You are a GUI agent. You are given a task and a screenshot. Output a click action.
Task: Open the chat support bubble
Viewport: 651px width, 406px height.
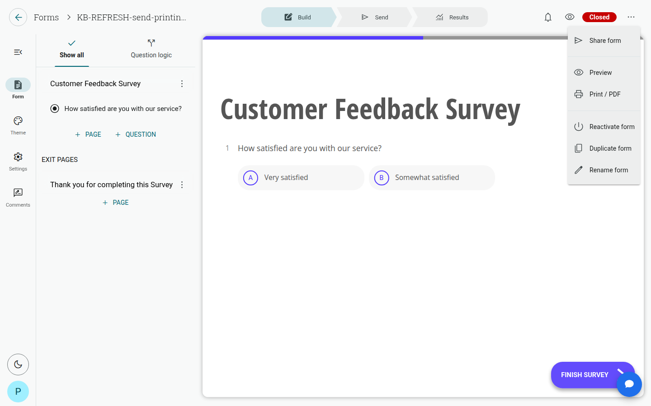pyautogui.click(x=629, y=384)
